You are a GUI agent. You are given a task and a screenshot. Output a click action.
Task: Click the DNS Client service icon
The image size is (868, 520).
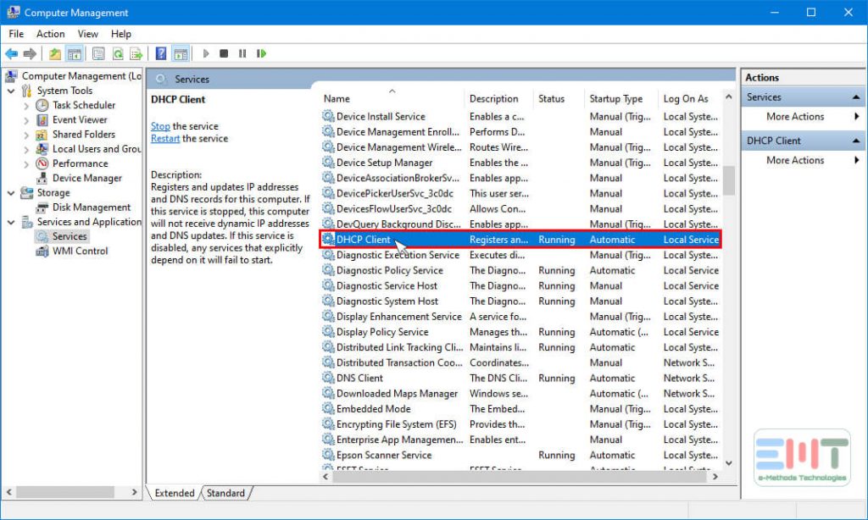click(328, 378)
